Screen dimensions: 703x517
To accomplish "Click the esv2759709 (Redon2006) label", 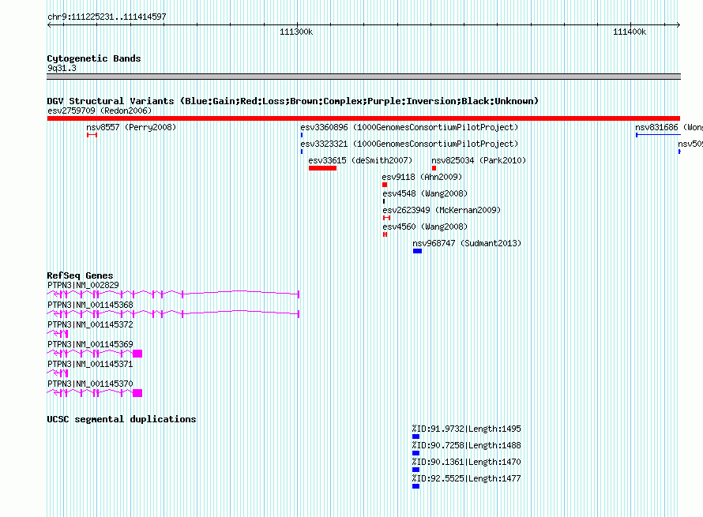I will point(100,111).
